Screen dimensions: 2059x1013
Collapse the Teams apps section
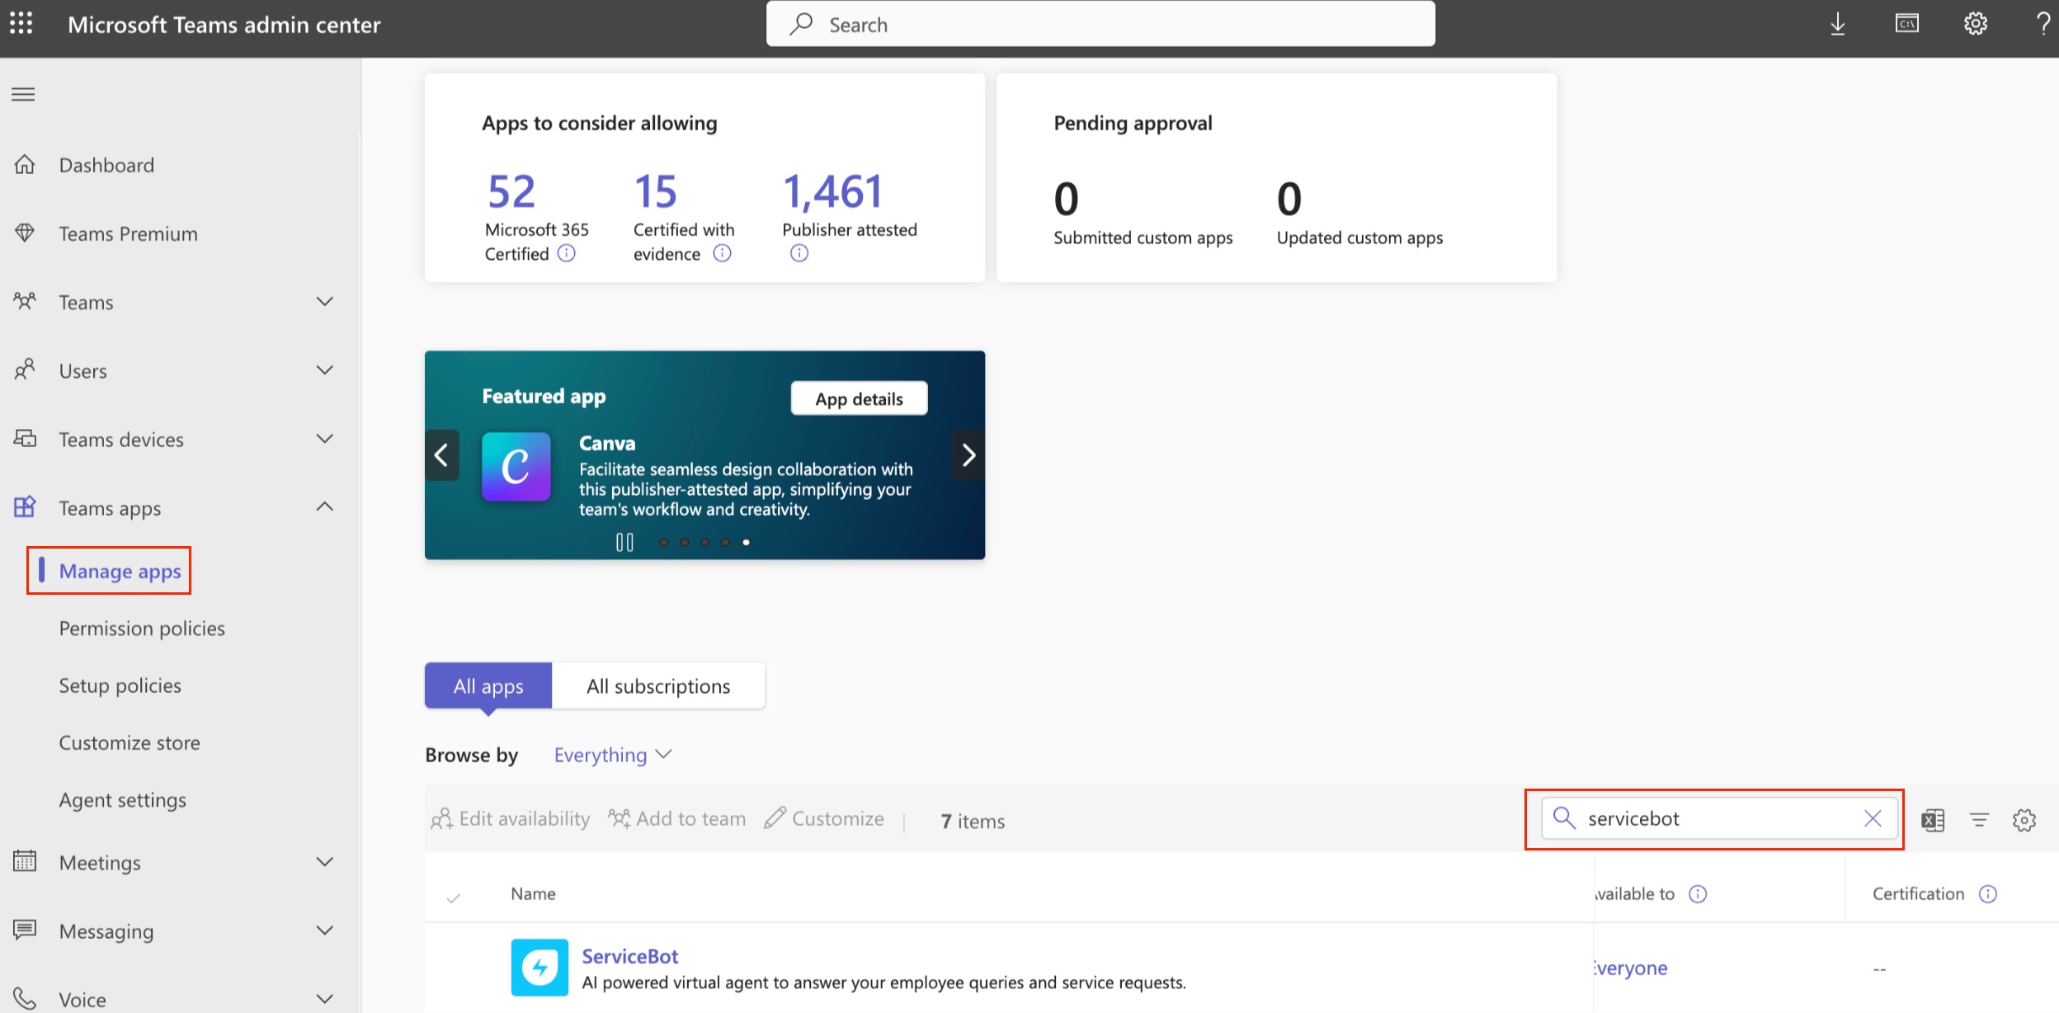pos(325,507)
